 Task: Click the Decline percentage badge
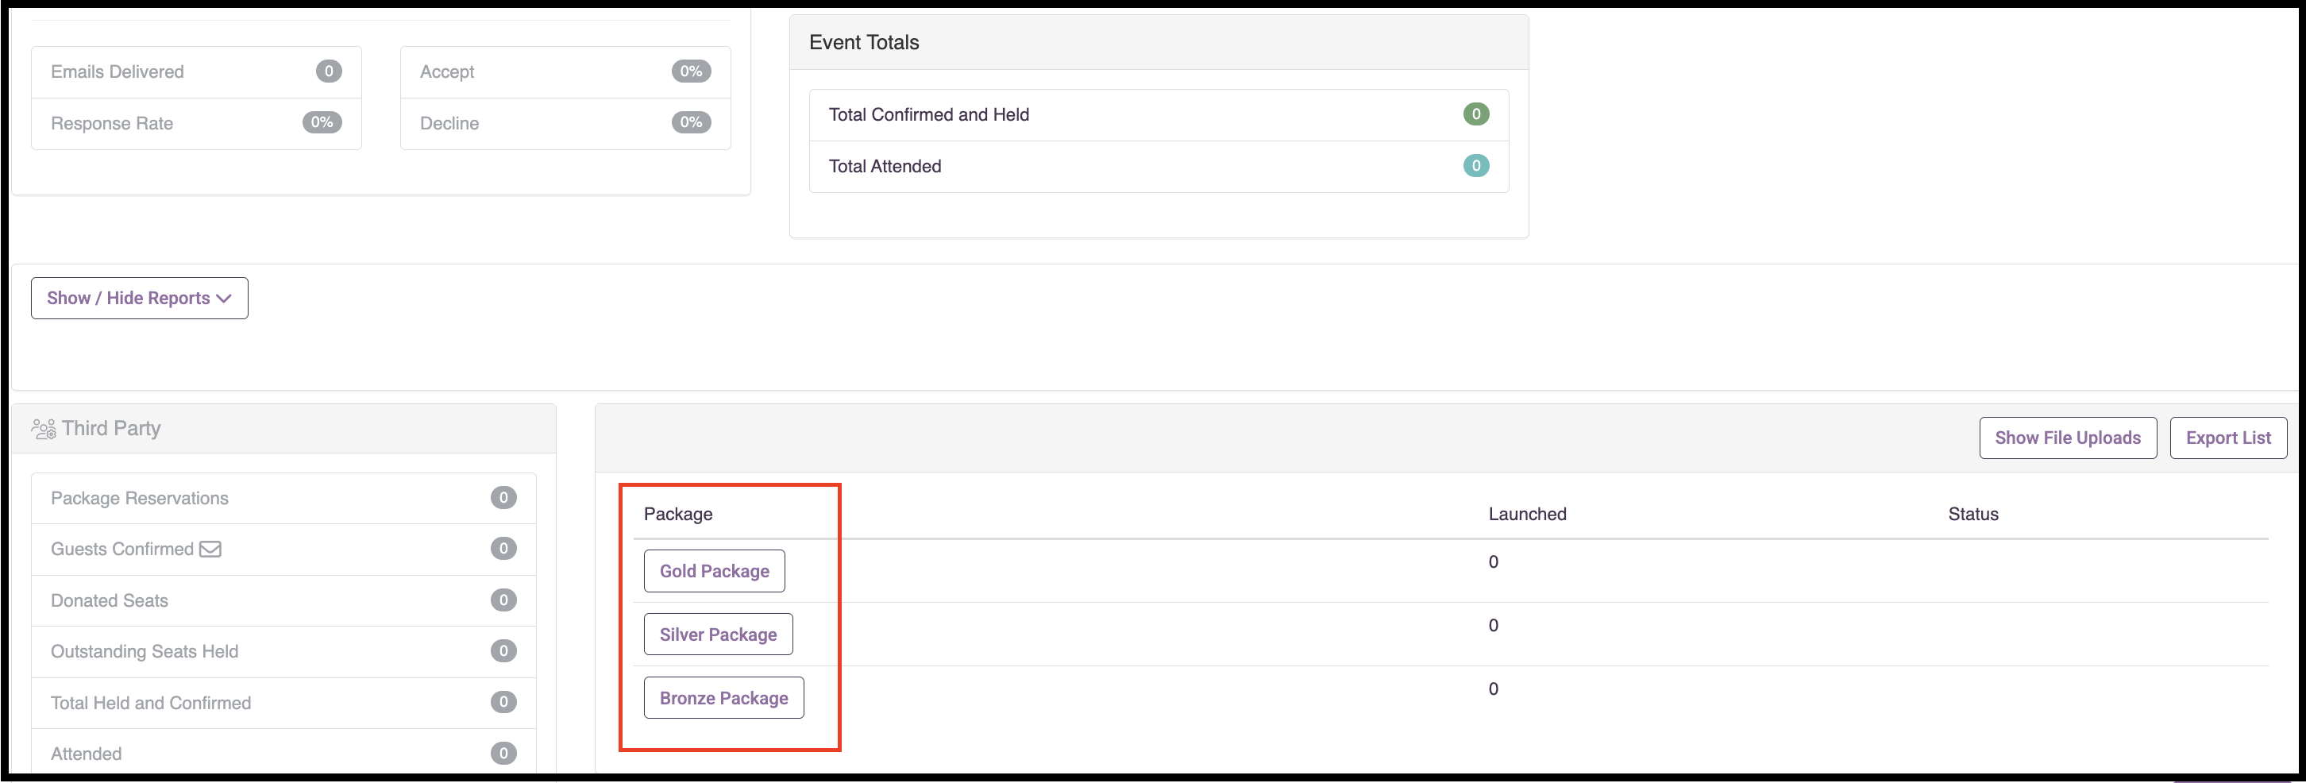click(691, 122)
